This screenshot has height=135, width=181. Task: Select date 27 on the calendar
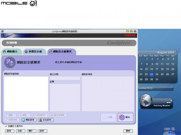coord(173,74)
